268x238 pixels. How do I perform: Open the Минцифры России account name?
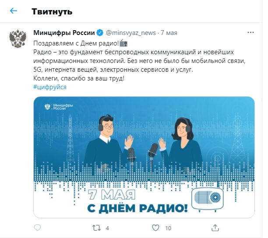pos(64,33)
